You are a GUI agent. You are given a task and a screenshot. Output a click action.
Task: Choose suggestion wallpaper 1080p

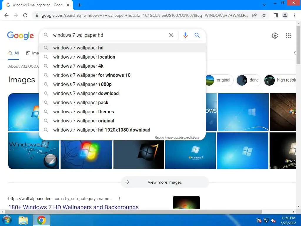[x=122, y=84]
